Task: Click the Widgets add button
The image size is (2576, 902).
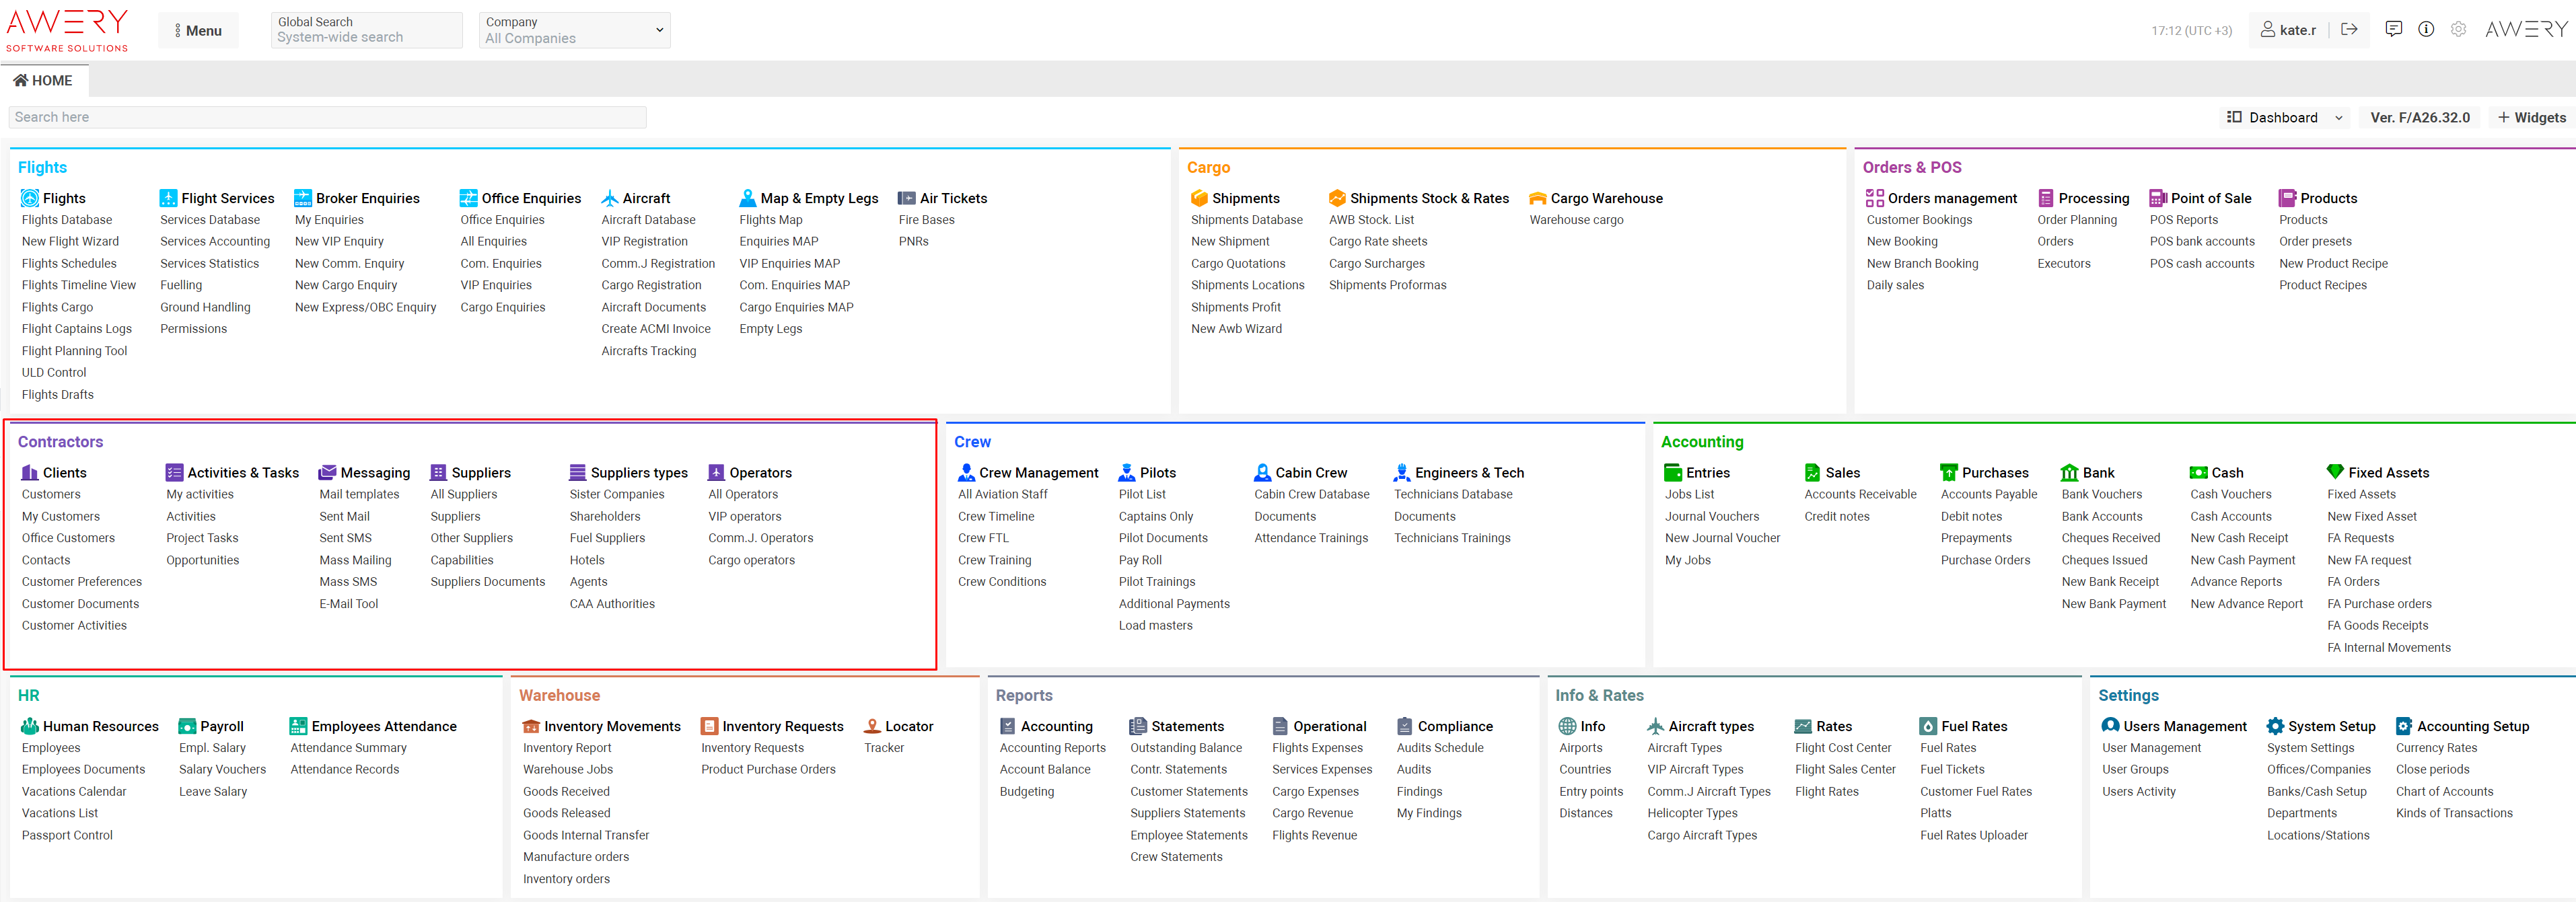Action: (2531, 117)
